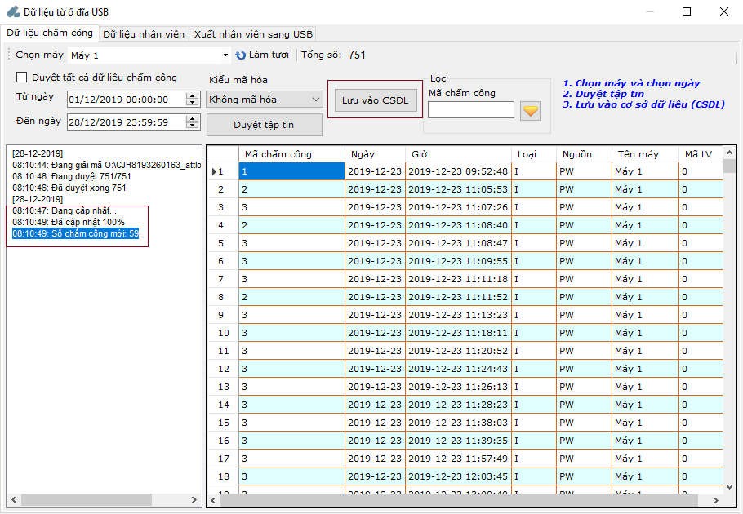This screenshot has height=514, width=743.
Task: Click the yellow filter funnel icon
Action: click(x=531, y=110)
